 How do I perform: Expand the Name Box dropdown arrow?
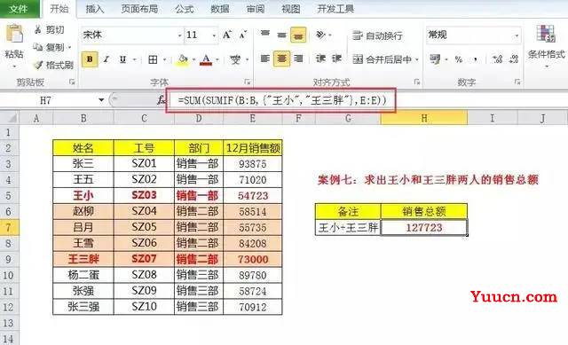click(x=101, y=100)
